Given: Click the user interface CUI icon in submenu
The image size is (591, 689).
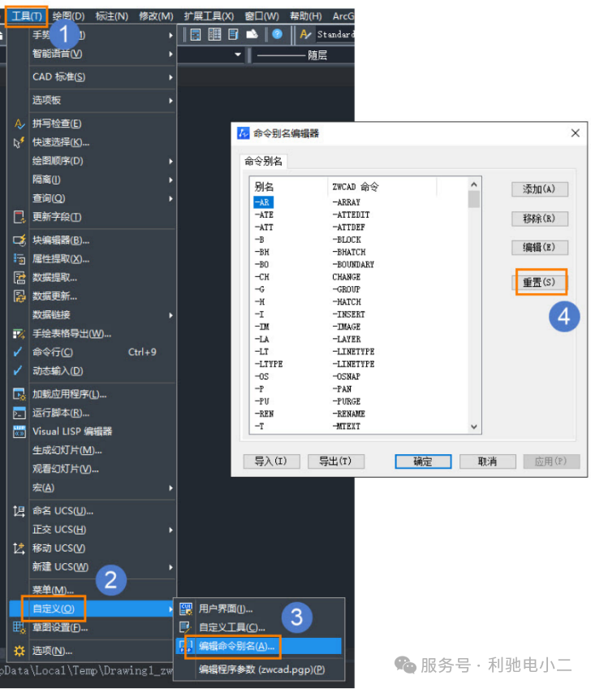Looking at the screenshot, I should tap(186, 609).
